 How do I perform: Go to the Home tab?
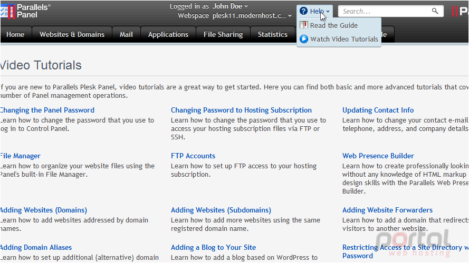(x=15, y=35)
